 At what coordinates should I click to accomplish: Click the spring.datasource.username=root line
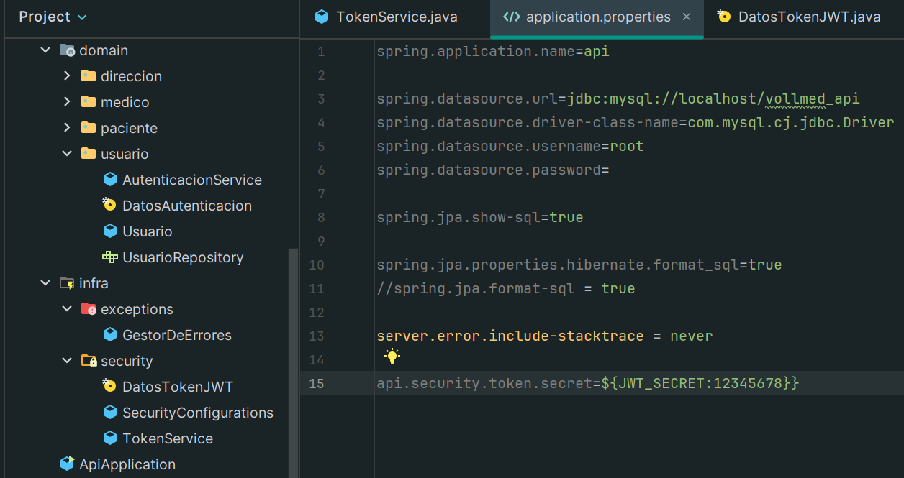510,146
